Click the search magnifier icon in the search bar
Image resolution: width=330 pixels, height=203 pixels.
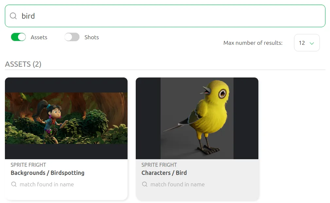[x=13, y=16]
